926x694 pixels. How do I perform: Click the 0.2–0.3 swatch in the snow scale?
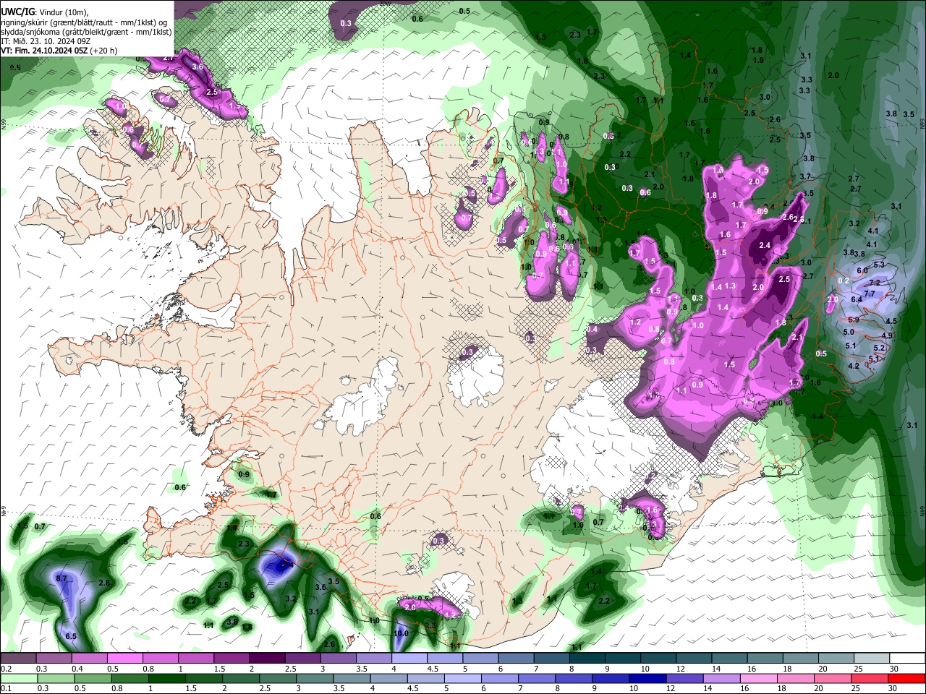[x=19, y=658]
